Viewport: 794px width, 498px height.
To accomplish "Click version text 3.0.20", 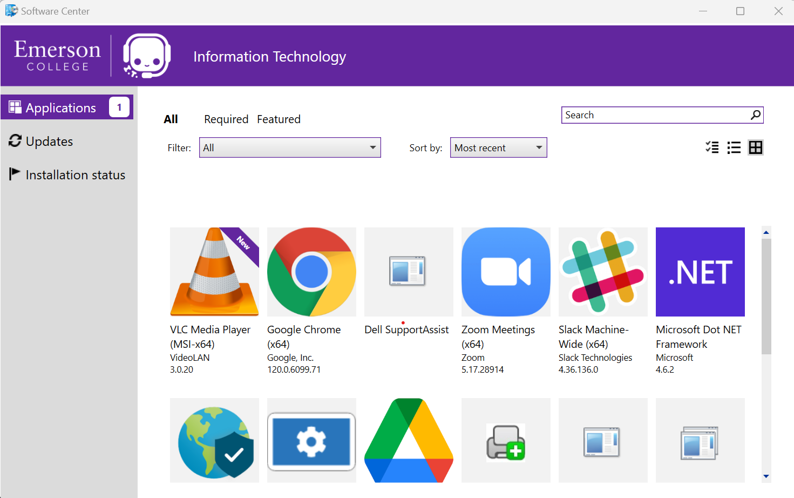I will [181, 369].
